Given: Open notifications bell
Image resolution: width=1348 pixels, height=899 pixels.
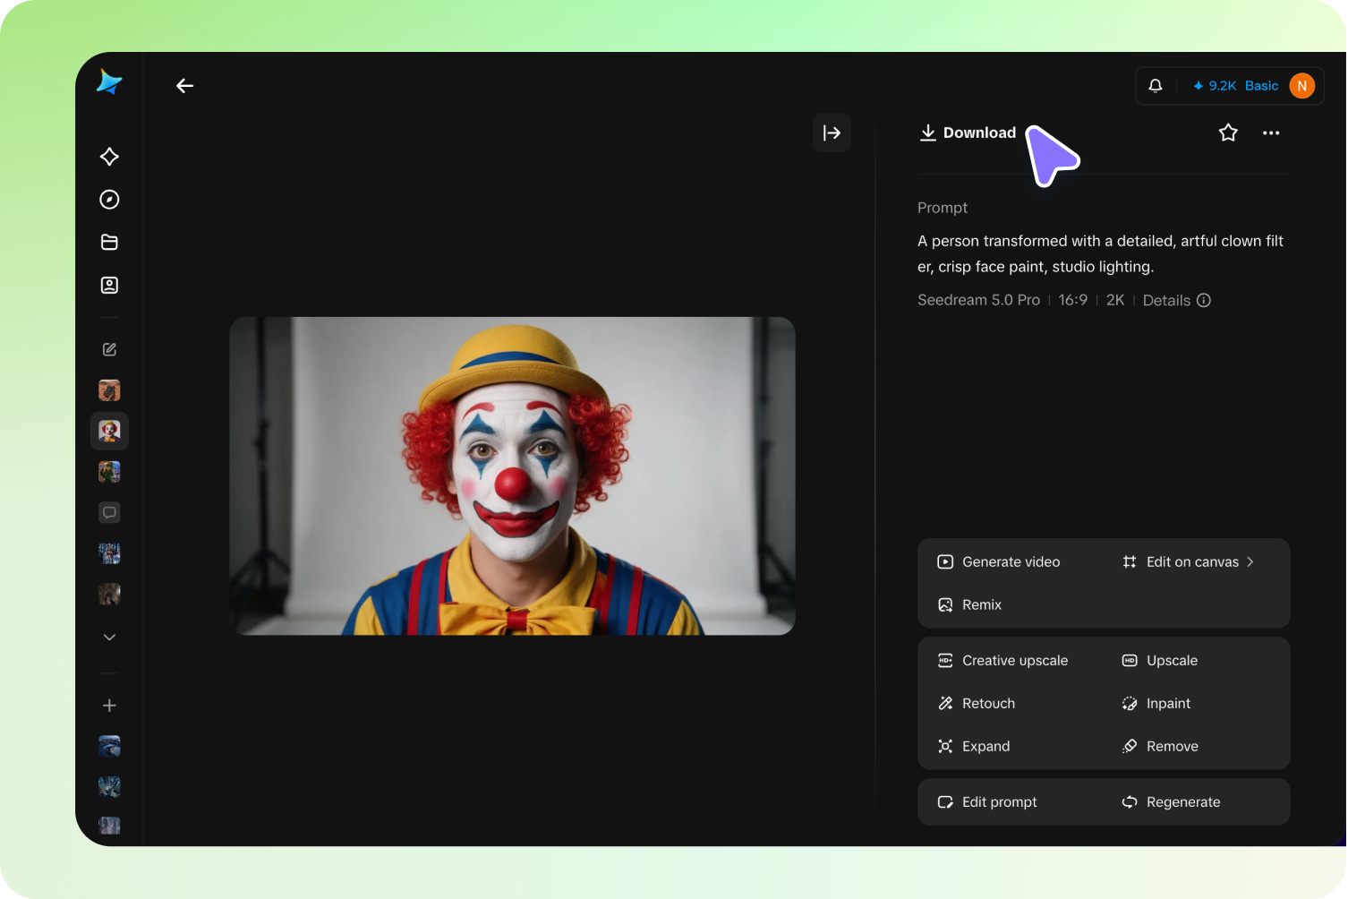Looking at the screenshot, I should coord(1156,86).
